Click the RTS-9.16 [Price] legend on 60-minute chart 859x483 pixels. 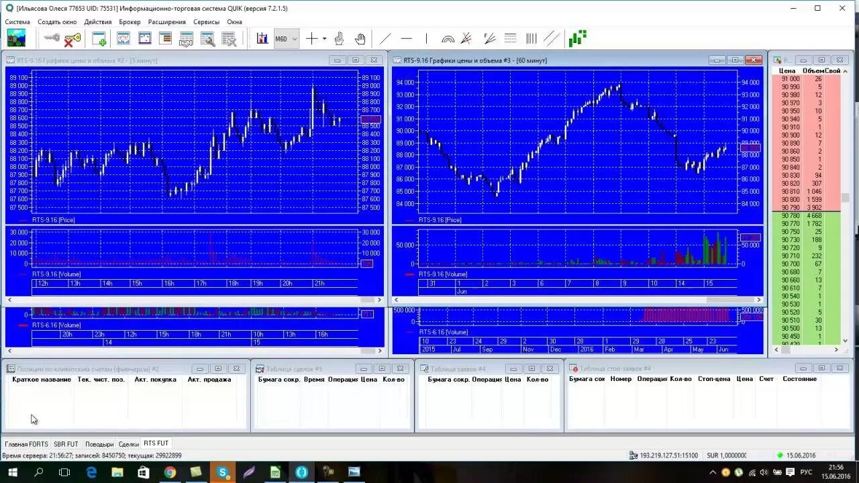click(440, 220)
